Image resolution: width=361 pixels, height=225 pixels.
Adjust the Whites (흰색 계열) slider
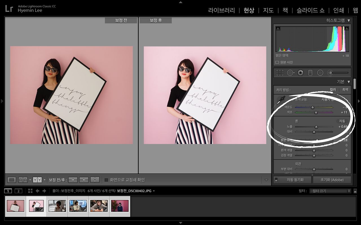[314, 150]
